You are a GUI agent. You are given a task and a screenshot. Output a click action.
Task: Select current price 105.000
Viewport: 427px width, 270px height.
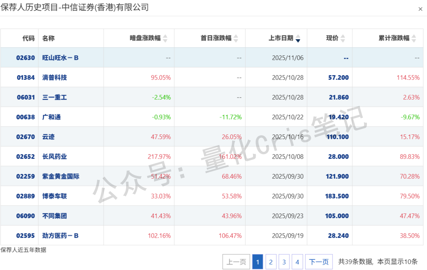pos(337,216)
